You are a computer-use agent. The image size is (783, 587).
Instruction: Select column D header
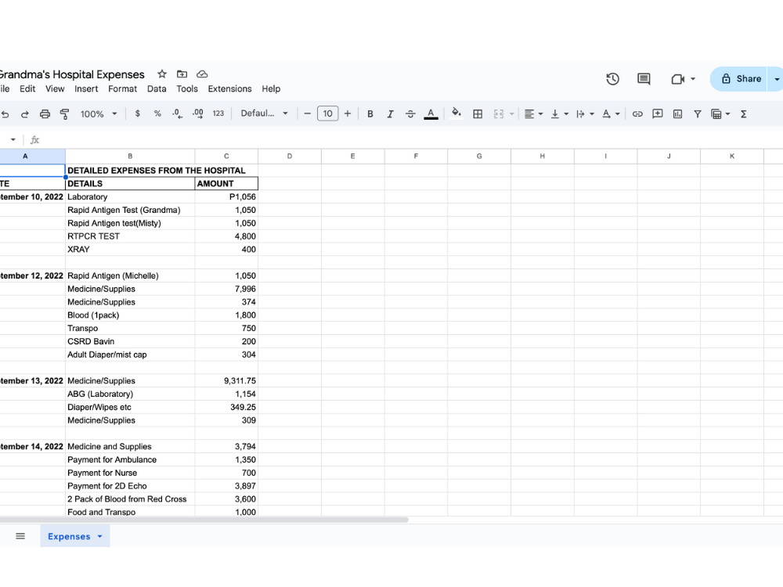[290, 157]
